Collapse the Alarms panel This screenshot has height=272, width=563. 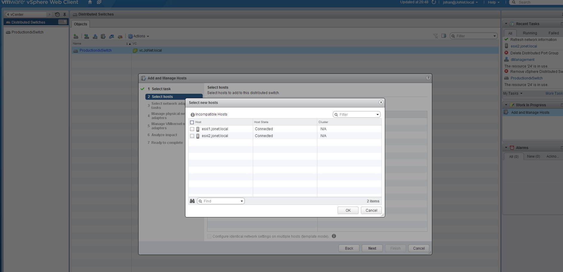(506, 147)
